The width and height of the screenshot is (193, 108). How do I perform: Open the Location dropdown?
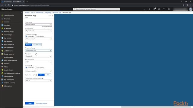point(38,56)
